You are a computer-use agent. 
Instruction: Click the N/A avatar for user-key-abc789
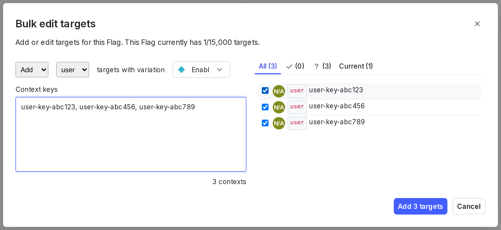[x=279, y=123]
